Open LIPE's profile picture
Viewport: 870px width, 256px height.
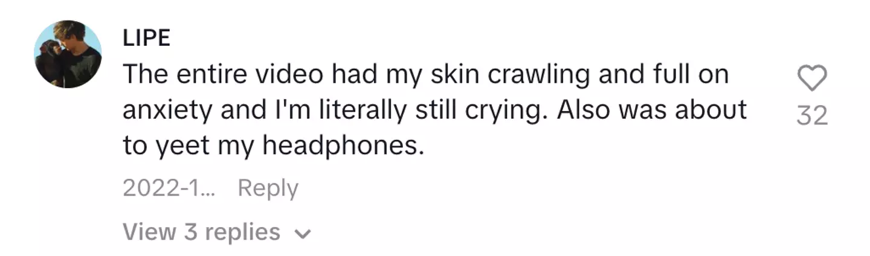click(68, 54)
